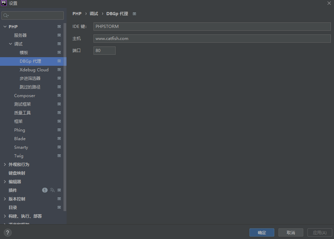Viewport: 334px width, 239px height.
Task: Click the project-level icon beside Blade
Action: pos(59,138)
